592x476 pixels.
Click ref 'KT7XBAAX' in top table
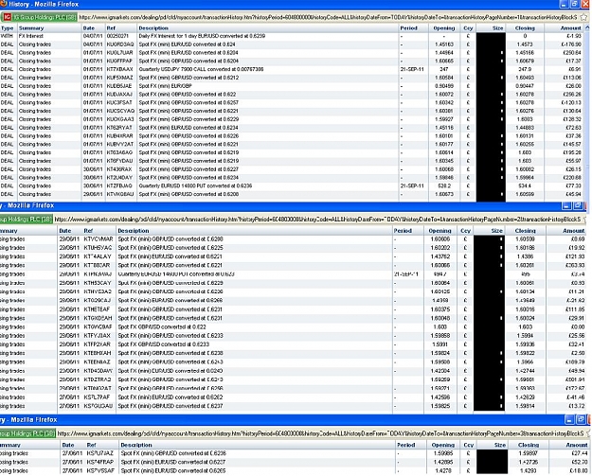[119, 69]
